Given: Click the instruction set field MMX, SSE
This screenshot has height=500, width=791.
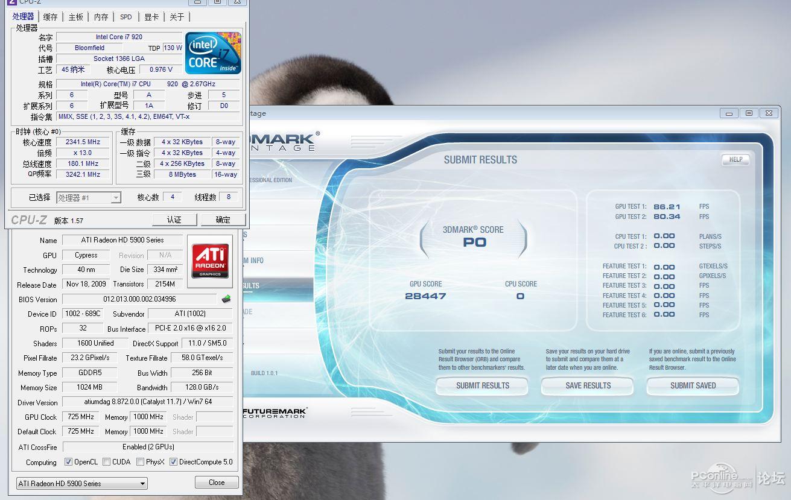Looking at the screenshot, I should point(148,116).
